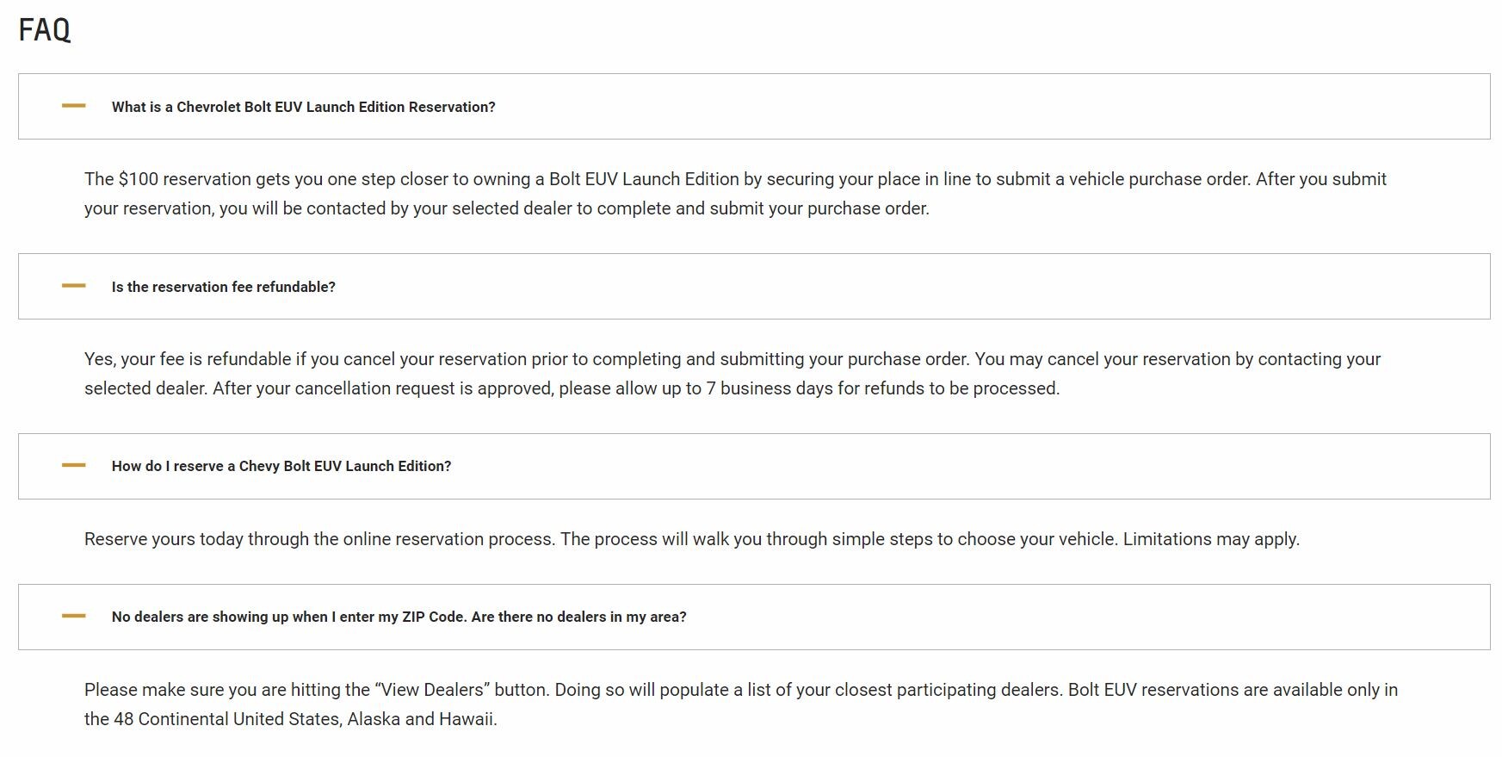Click the "48 Continental United States" text
This screenshot has width=1502, height=757.
click(x=227, y=719)
